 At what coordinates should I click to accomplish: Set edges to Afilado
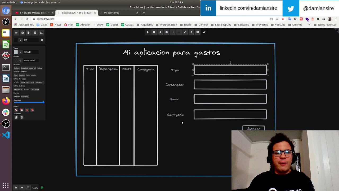tap(17, 97)
